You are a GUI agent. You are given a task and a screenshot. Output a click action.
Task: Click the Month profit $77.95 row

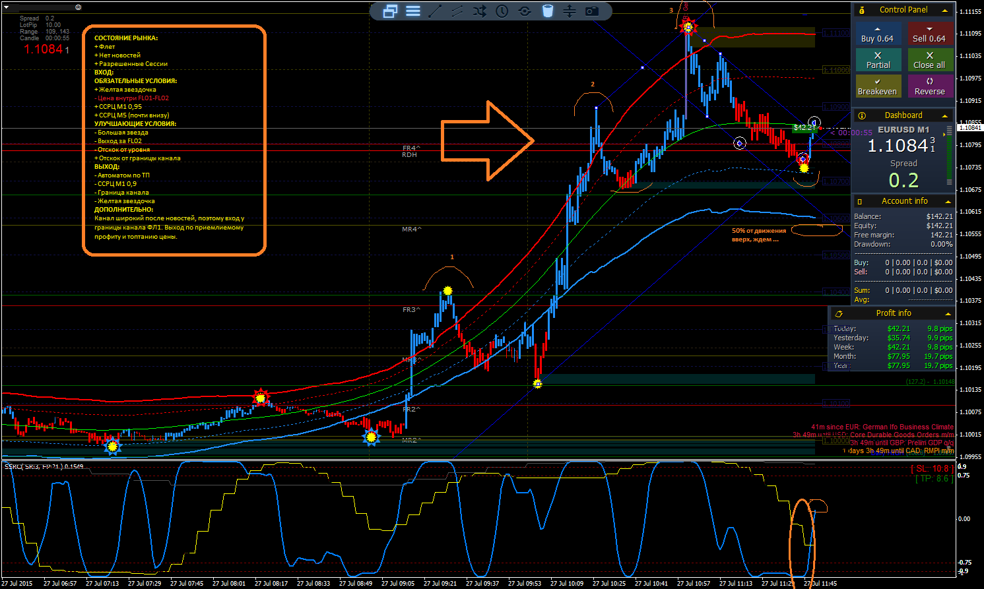click(893, 356)
